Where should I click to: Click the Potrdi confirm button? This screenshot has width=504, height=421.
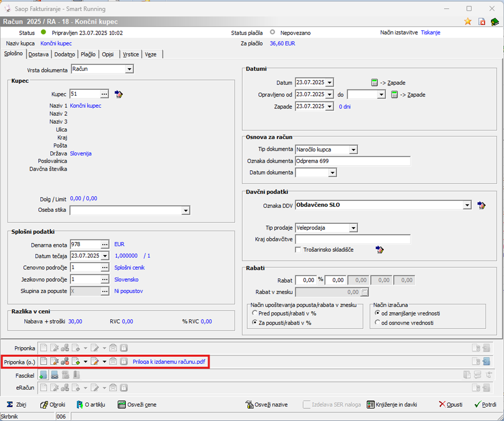486,404
